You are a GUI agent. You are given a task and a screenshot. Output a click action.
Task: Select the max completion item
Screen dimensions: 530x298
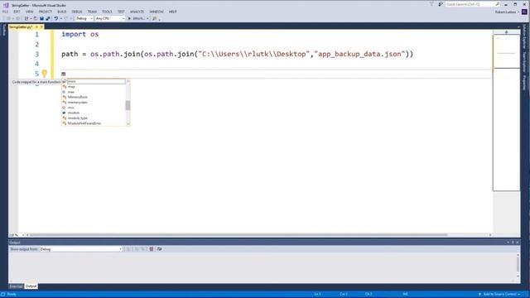click(94, 92)
